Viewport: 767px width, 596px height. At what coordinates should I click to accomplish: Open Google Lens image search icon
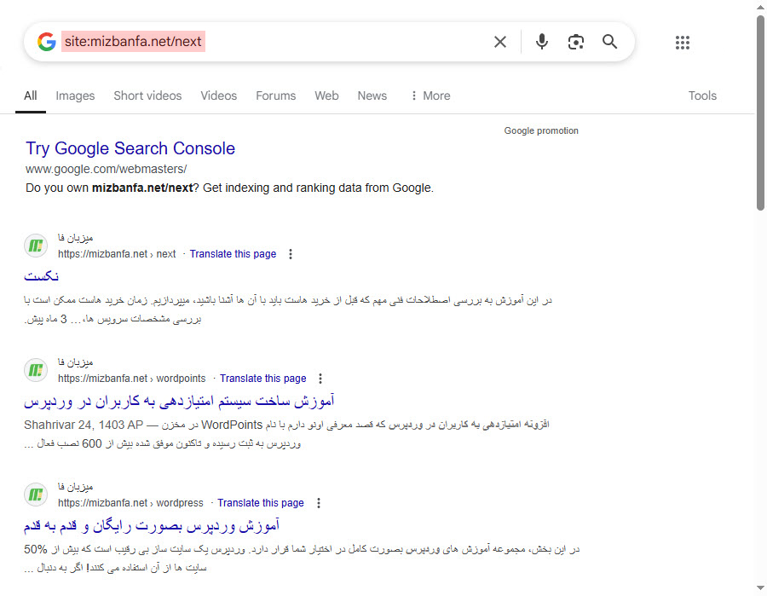pyautogui.click(x=576, y=42)
